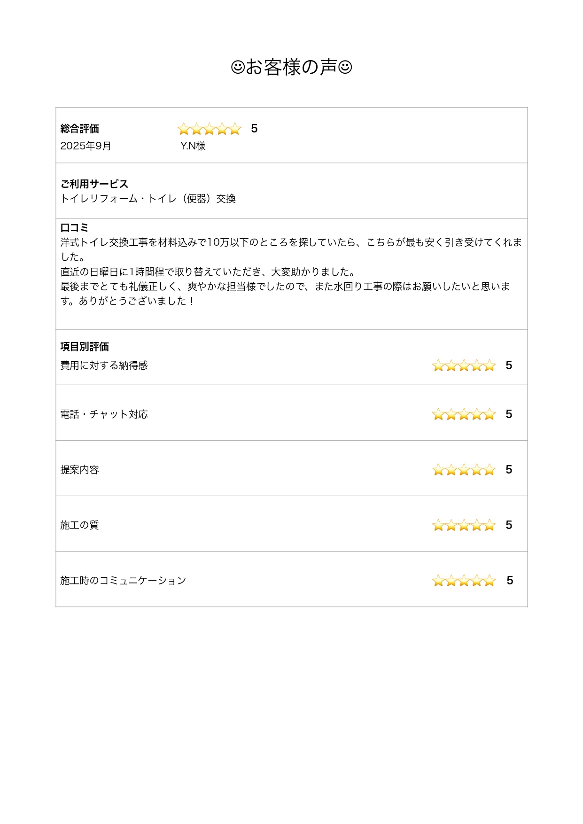Click the stars for 提案内容
Image resolution: width=583 pixels, height=824 pixels.
point(464,470)
